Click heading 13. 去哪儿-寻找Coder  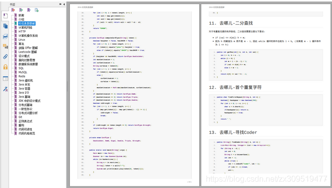click(233, 132)
